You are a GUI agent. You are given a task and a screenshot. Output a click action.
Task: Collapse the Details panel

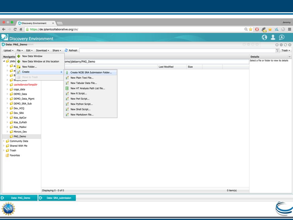289,57
